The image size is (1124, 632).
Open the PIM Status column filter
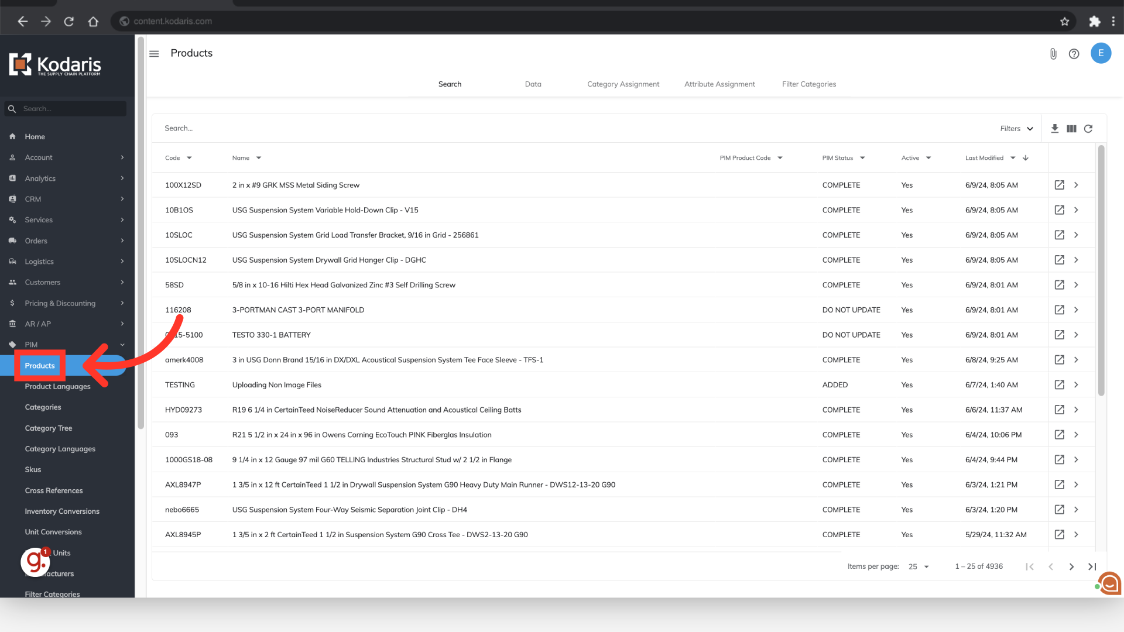pos(862,158)
